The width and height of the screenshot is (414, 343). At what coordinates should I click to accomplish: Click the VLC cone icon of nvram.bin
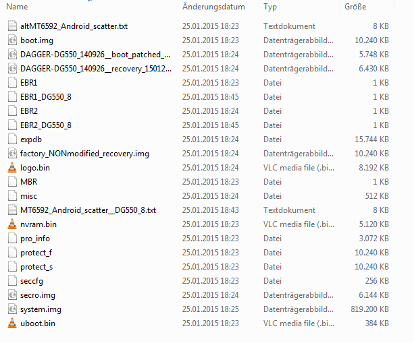[x=12, y=224]
